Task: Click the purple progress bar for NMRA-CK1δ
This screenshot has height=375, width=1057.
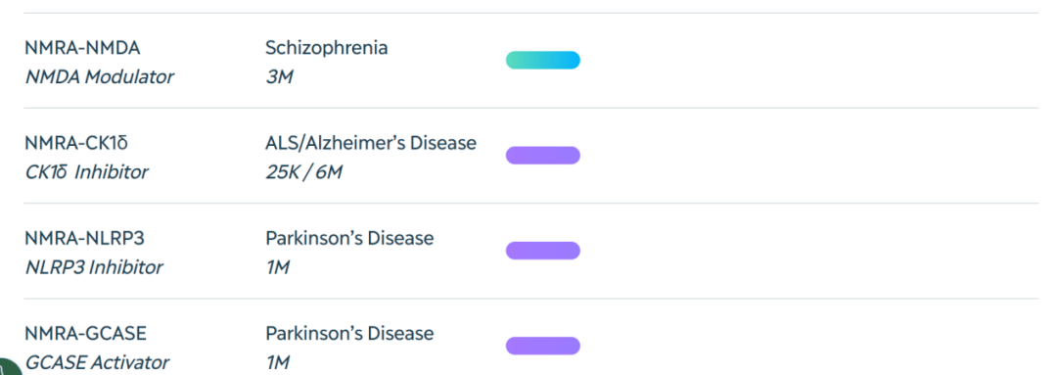Action: (542, 155)
